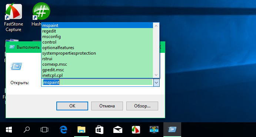Switch to FastStone Capture on the taskbar
This screenshot has height=137, width=256.
pos(136,130)
